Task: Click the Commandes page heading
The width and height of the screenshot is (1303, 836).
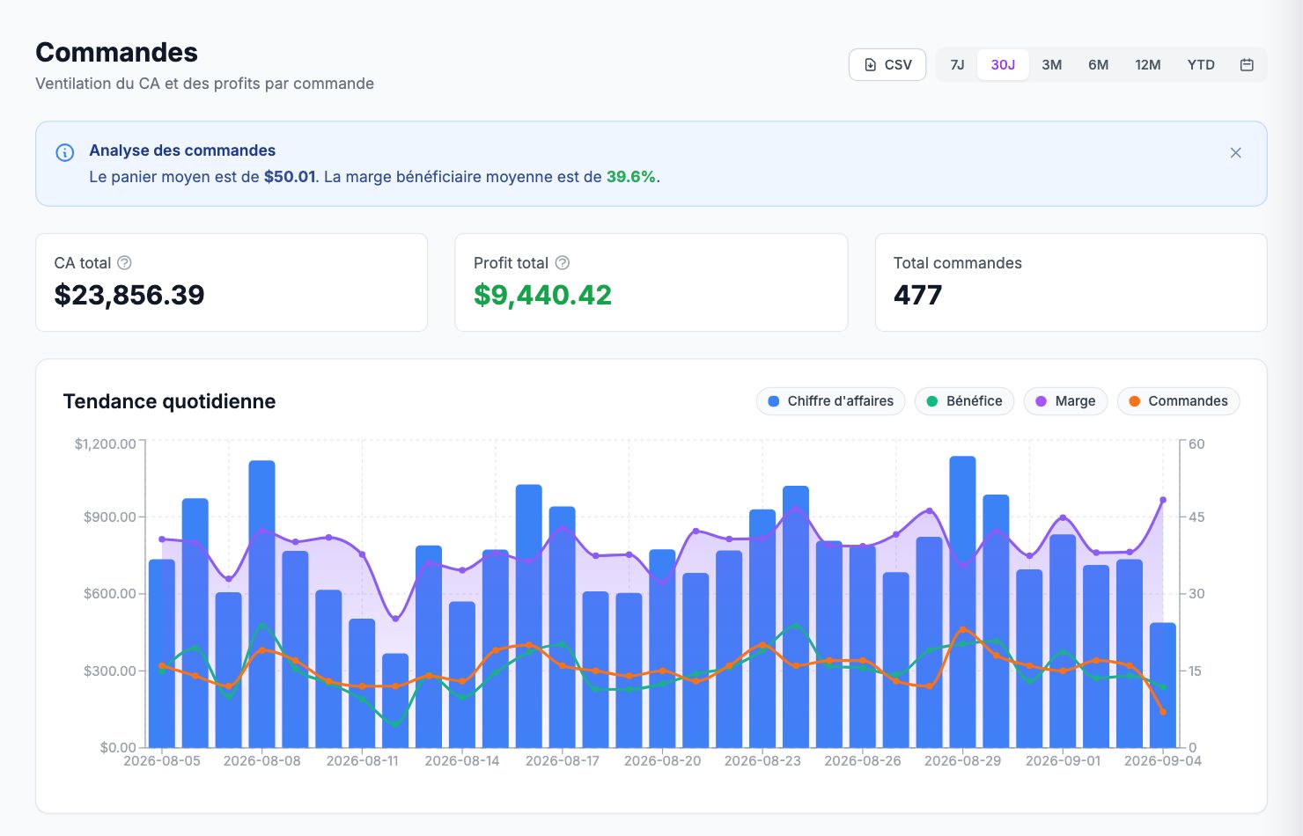Action: (116, 52)
